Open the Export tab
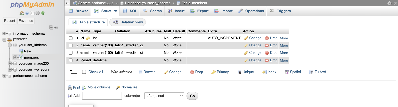The width and height of the screenshot is (398, 107). [x=200, y=11]
